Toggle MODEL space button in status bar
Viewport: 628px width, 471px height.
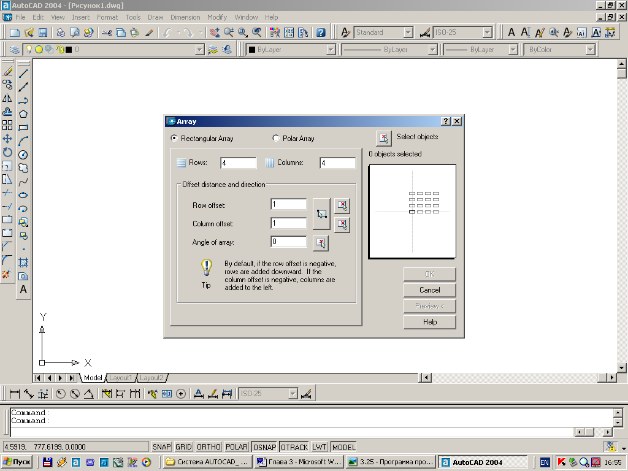(343, 447)
